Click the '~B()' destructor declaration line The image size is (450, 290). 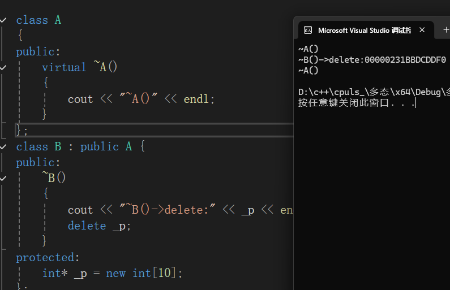point(54,178)
